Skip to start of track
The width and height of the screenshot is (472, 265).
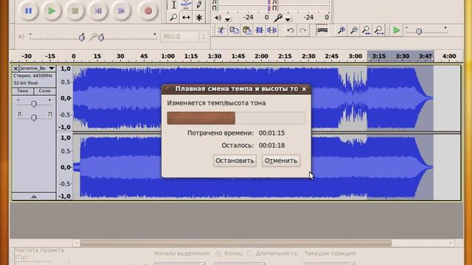pos(98,11)
